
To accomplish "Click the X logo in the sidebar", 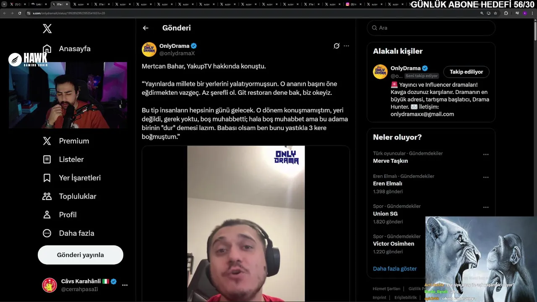I will tap(47, 29).
